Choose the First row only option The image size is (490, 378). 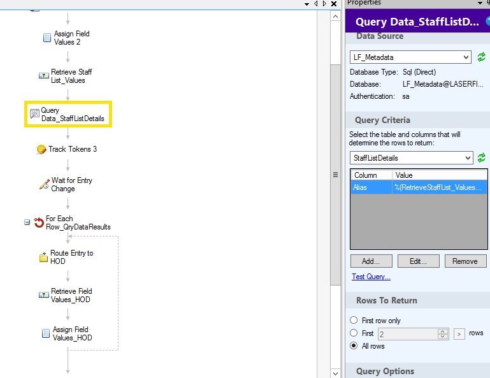(x=354, y=321)
